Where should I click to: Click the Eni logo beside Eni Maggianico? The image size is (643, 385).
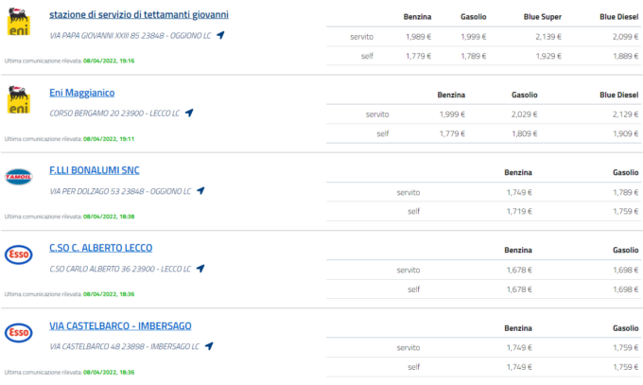18,99
